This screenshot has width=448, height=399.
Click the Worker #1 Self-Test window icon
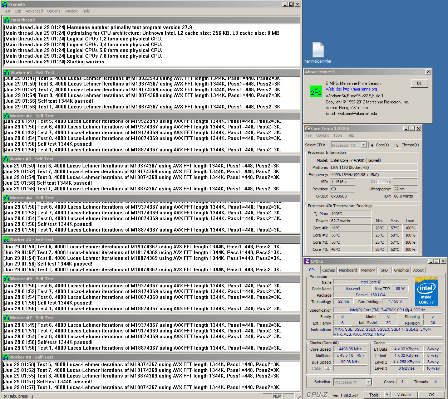(x=7, y=73)
